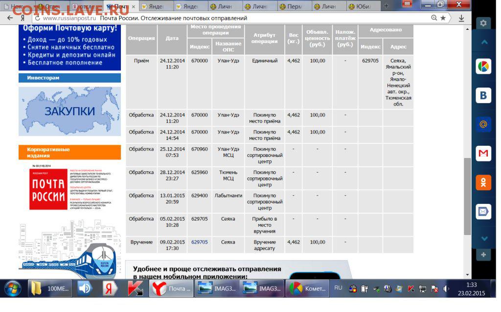The width and height of the screenshot is (501, 312).
Task: Open the Оформи Почтовую карту banner
Action: pos(69,47)
